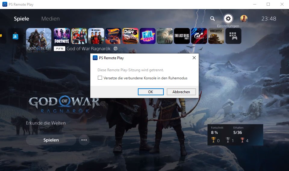
Task: Open the search magnifier icon
Action: click(x=213, y=18)
